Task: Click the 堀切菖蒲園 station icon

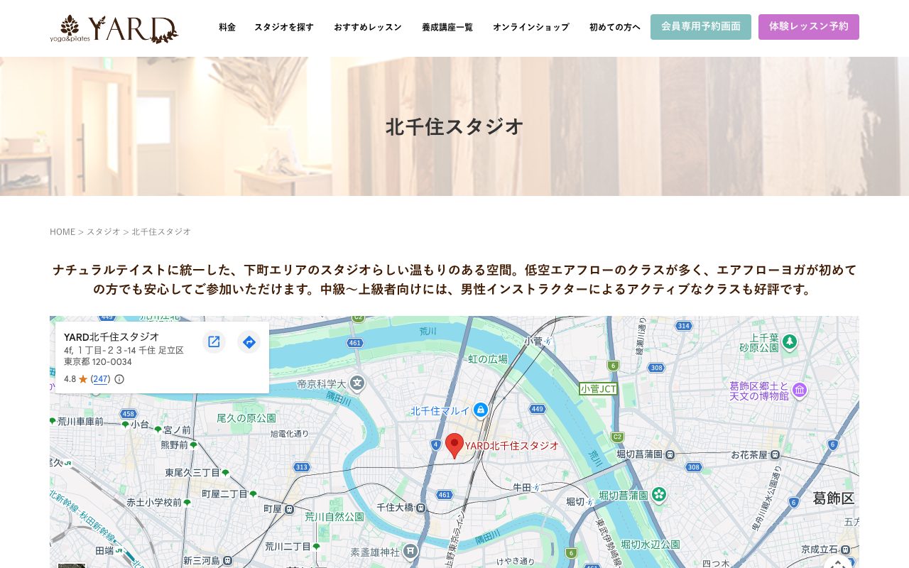Action: (x=670, y=454)
